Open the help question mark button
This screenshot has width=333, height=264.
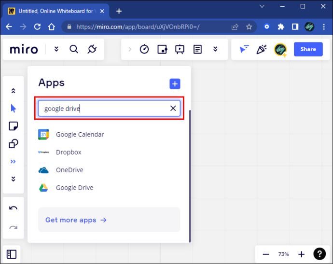pos(319,254)
